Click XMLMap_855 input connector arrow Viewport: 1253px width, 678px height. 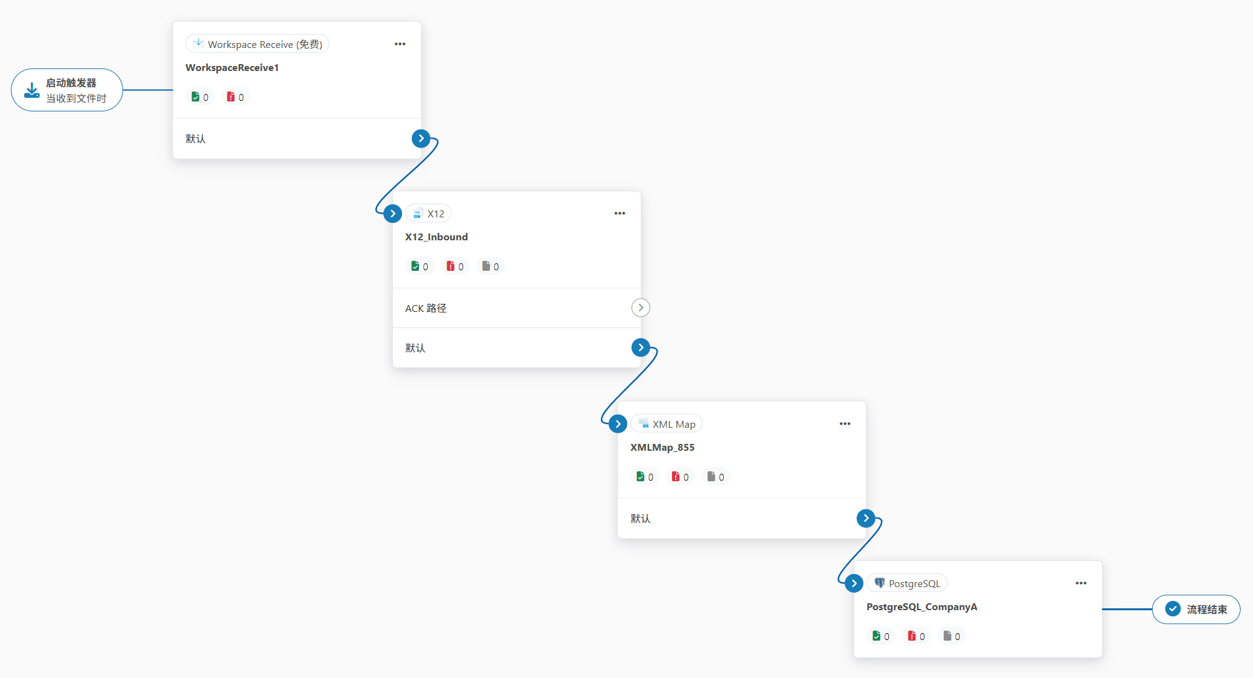tap(618, 424)
